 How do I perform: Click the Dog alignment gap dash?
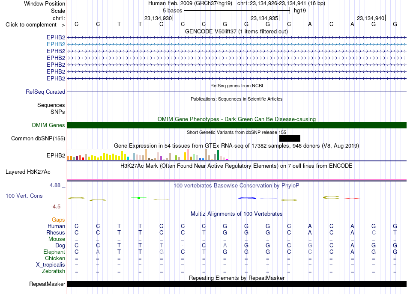click(x=183, y=246)
